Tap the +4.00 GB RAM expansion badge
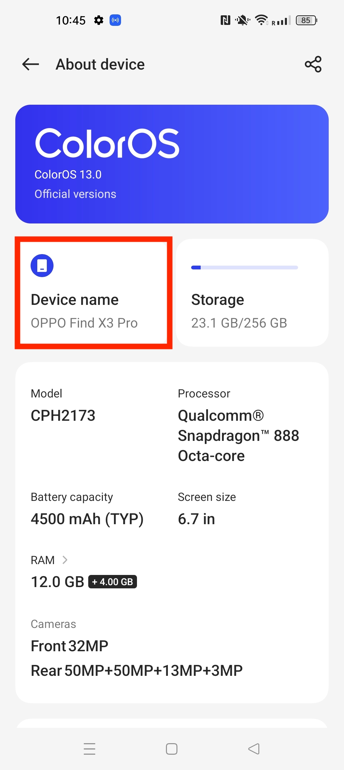 [x=112, y=582]
